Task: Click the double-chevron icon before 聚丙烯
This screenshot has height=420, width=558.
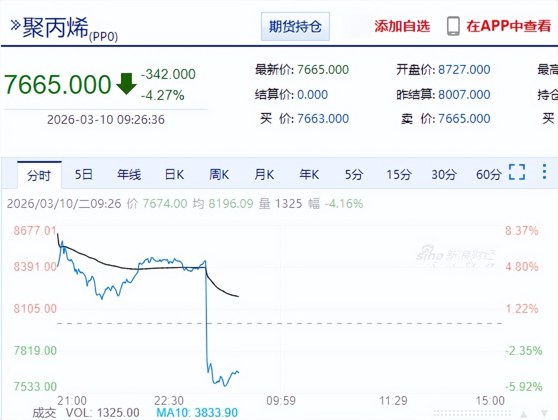Action: coord(16,26)
